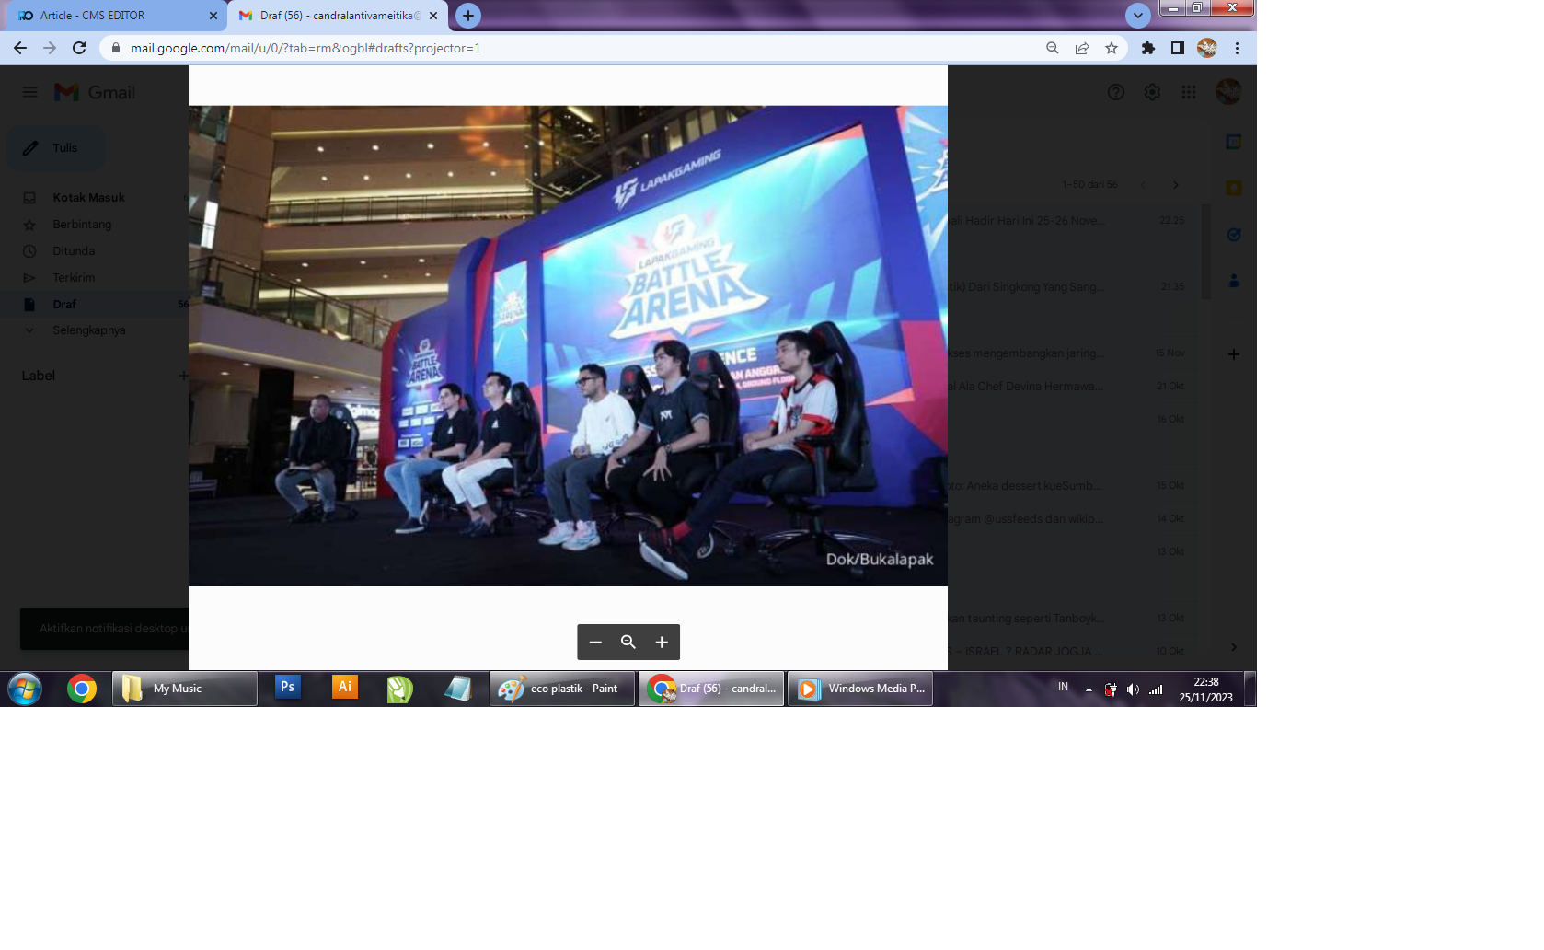Open Google Keep side panel icon
The width and height of the screenshot is (1544, 950).
(1234, 188)
